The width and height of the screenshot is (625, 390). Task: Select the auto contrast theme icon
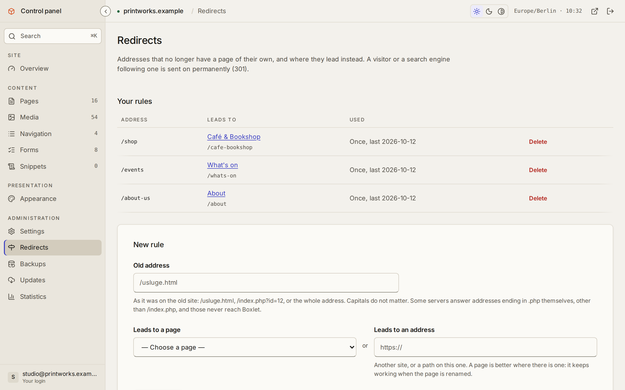click(501, 11)
